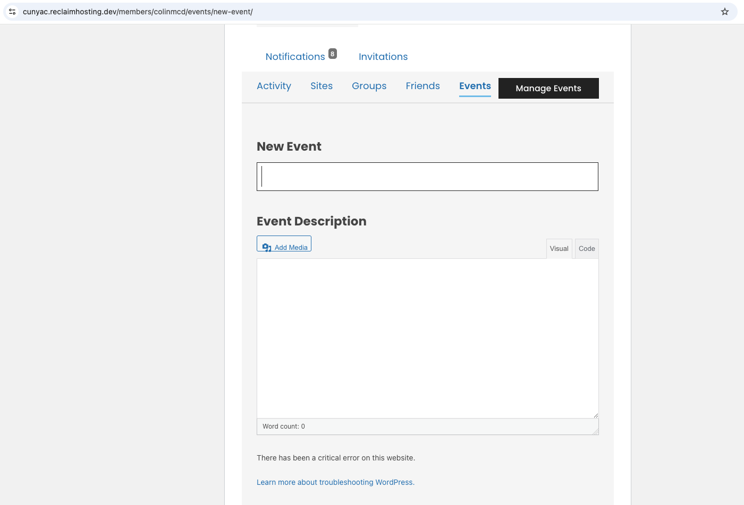Bookmark this page with the star icon
Screen dimensions: 744x505
coord(724,12)
